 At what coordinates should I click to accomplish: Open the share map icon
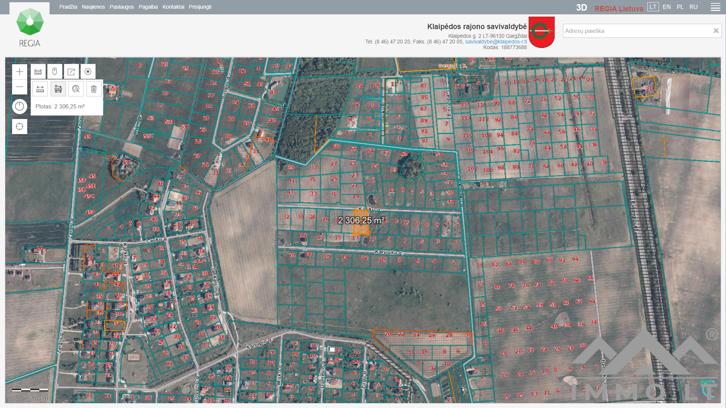point(71,72)
